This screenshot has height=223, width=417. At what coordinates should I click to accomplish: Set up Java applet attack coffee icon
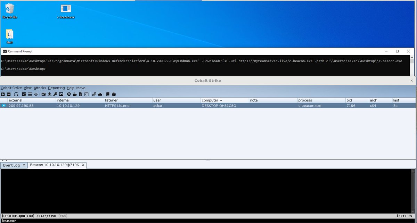[x=75, y=94]
